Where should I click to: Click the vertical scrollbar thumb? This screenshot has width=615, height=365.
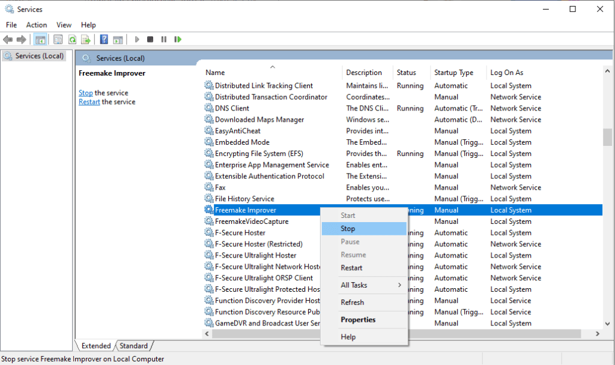[x=608, y=137]
